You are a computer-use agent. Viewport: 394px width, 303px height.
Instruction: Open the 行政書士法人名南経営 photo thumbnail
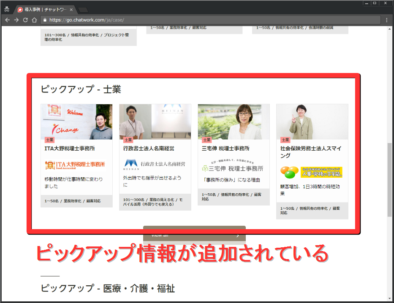[x=155, y=122]
